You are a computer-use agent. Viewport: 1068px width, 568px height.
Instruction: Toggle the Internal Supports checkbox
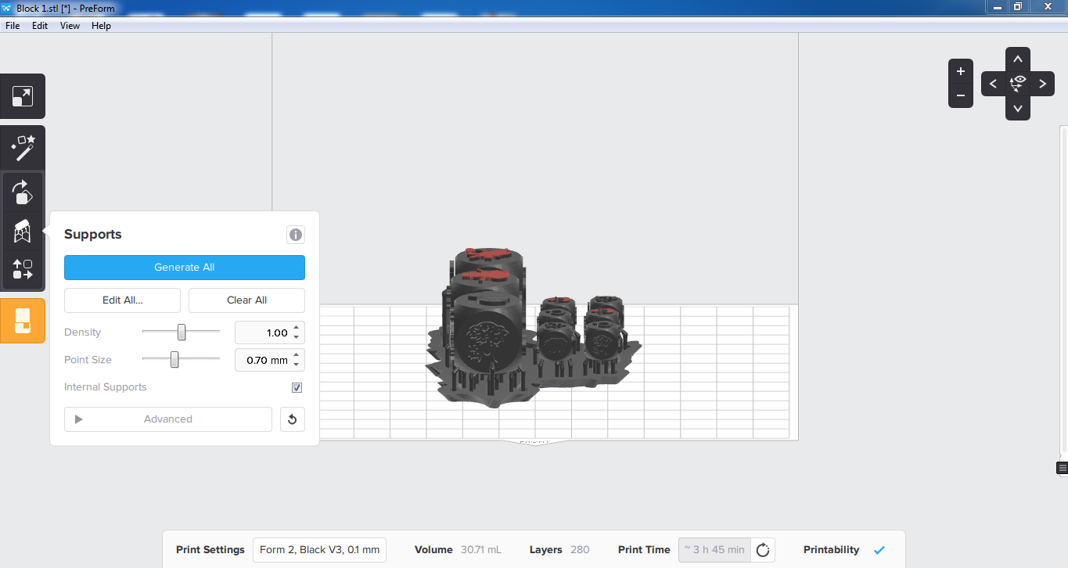pos(297,387)
